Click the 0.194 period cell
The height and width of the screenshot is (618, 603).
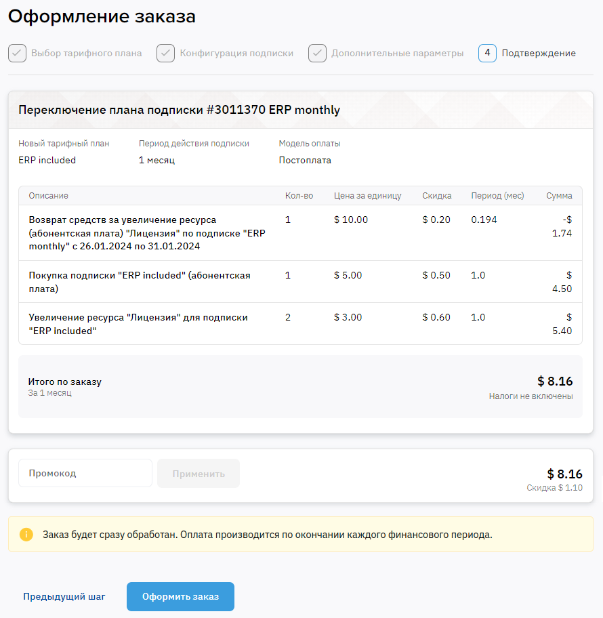point(484,220)
